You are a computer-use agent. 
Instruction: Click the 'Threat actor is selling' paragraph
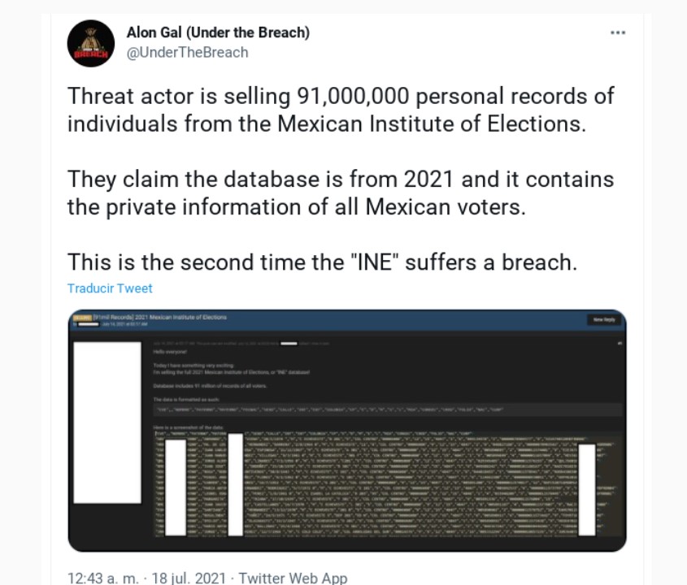[341, 110]
